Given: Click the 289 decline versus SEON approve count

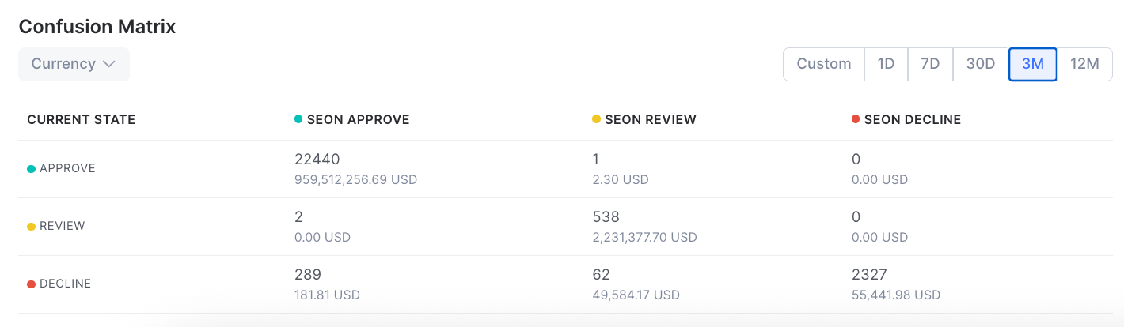Looking at the screenshot, I should tap(308, 275).
